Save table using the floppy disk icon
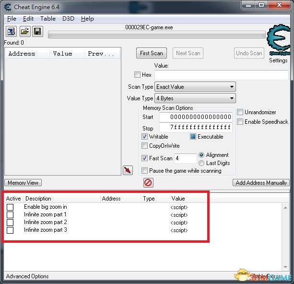Viewport: 294px width, 284px height. click(x=37, y=31)
